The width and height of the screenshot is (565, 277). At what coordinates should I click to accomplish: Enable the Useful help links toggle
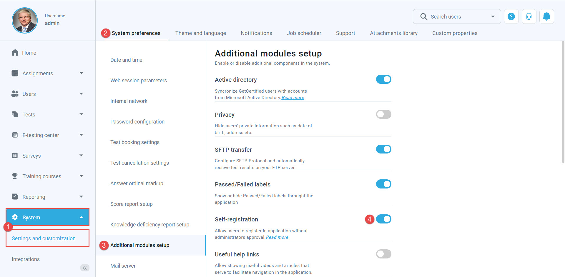click(x=383, y=254)
